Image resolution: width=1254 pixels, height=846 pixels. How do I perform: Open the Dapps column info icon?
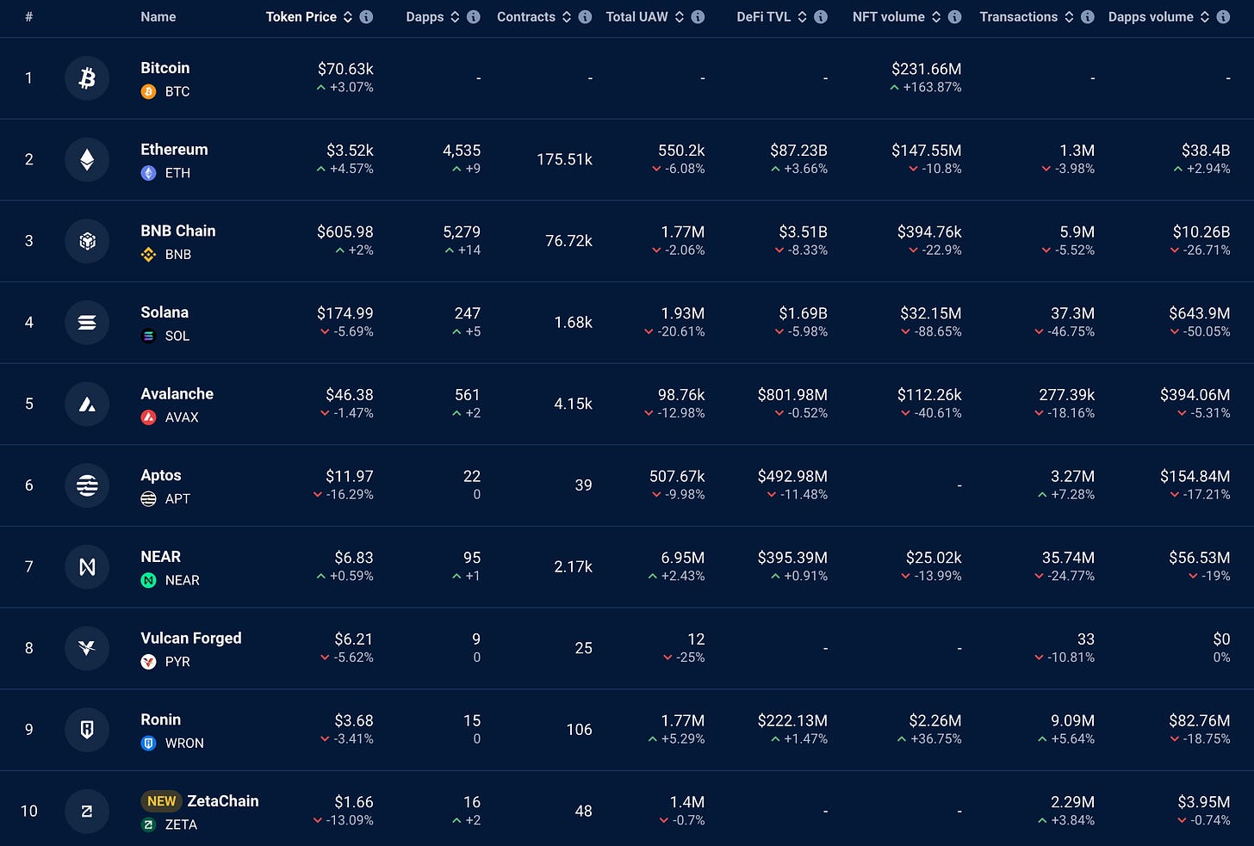coord(474,17)
